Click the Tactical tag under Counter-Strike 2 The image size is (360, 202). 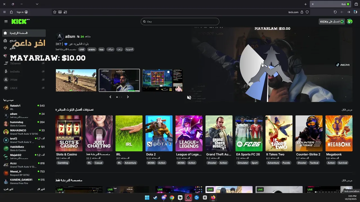point(314,163)
